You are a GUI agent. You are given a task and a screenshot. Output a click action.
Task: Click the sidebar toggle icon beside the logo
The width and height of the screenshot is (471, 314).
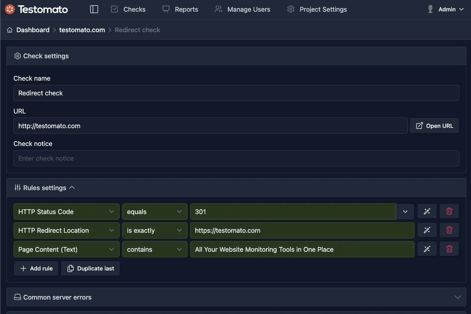pos(94,9)
